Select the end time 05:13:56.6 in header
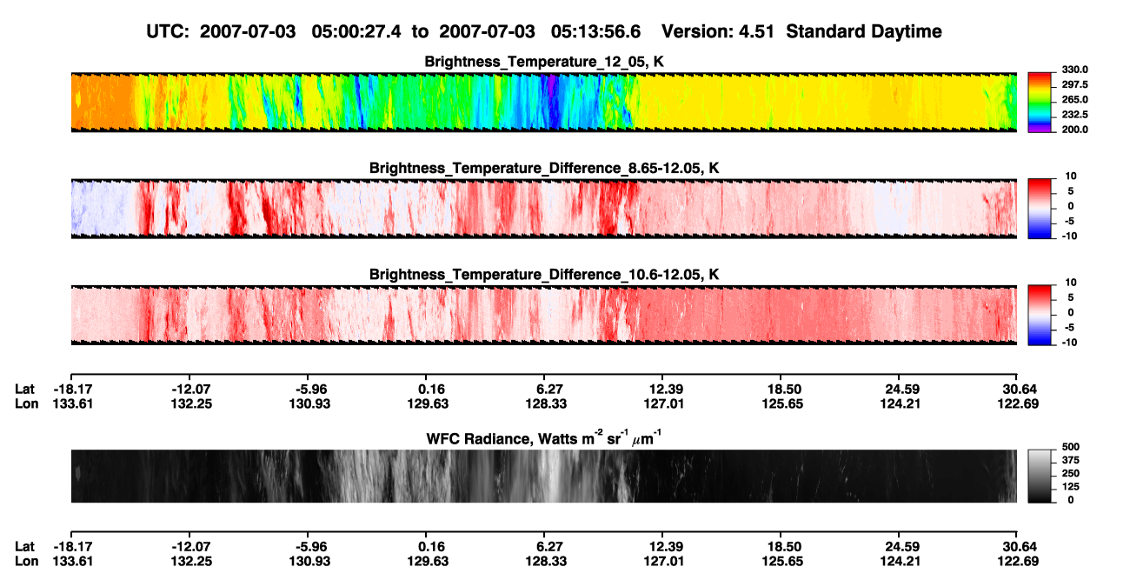This screenshot has width=1130, height=580. tap(595, 32)
